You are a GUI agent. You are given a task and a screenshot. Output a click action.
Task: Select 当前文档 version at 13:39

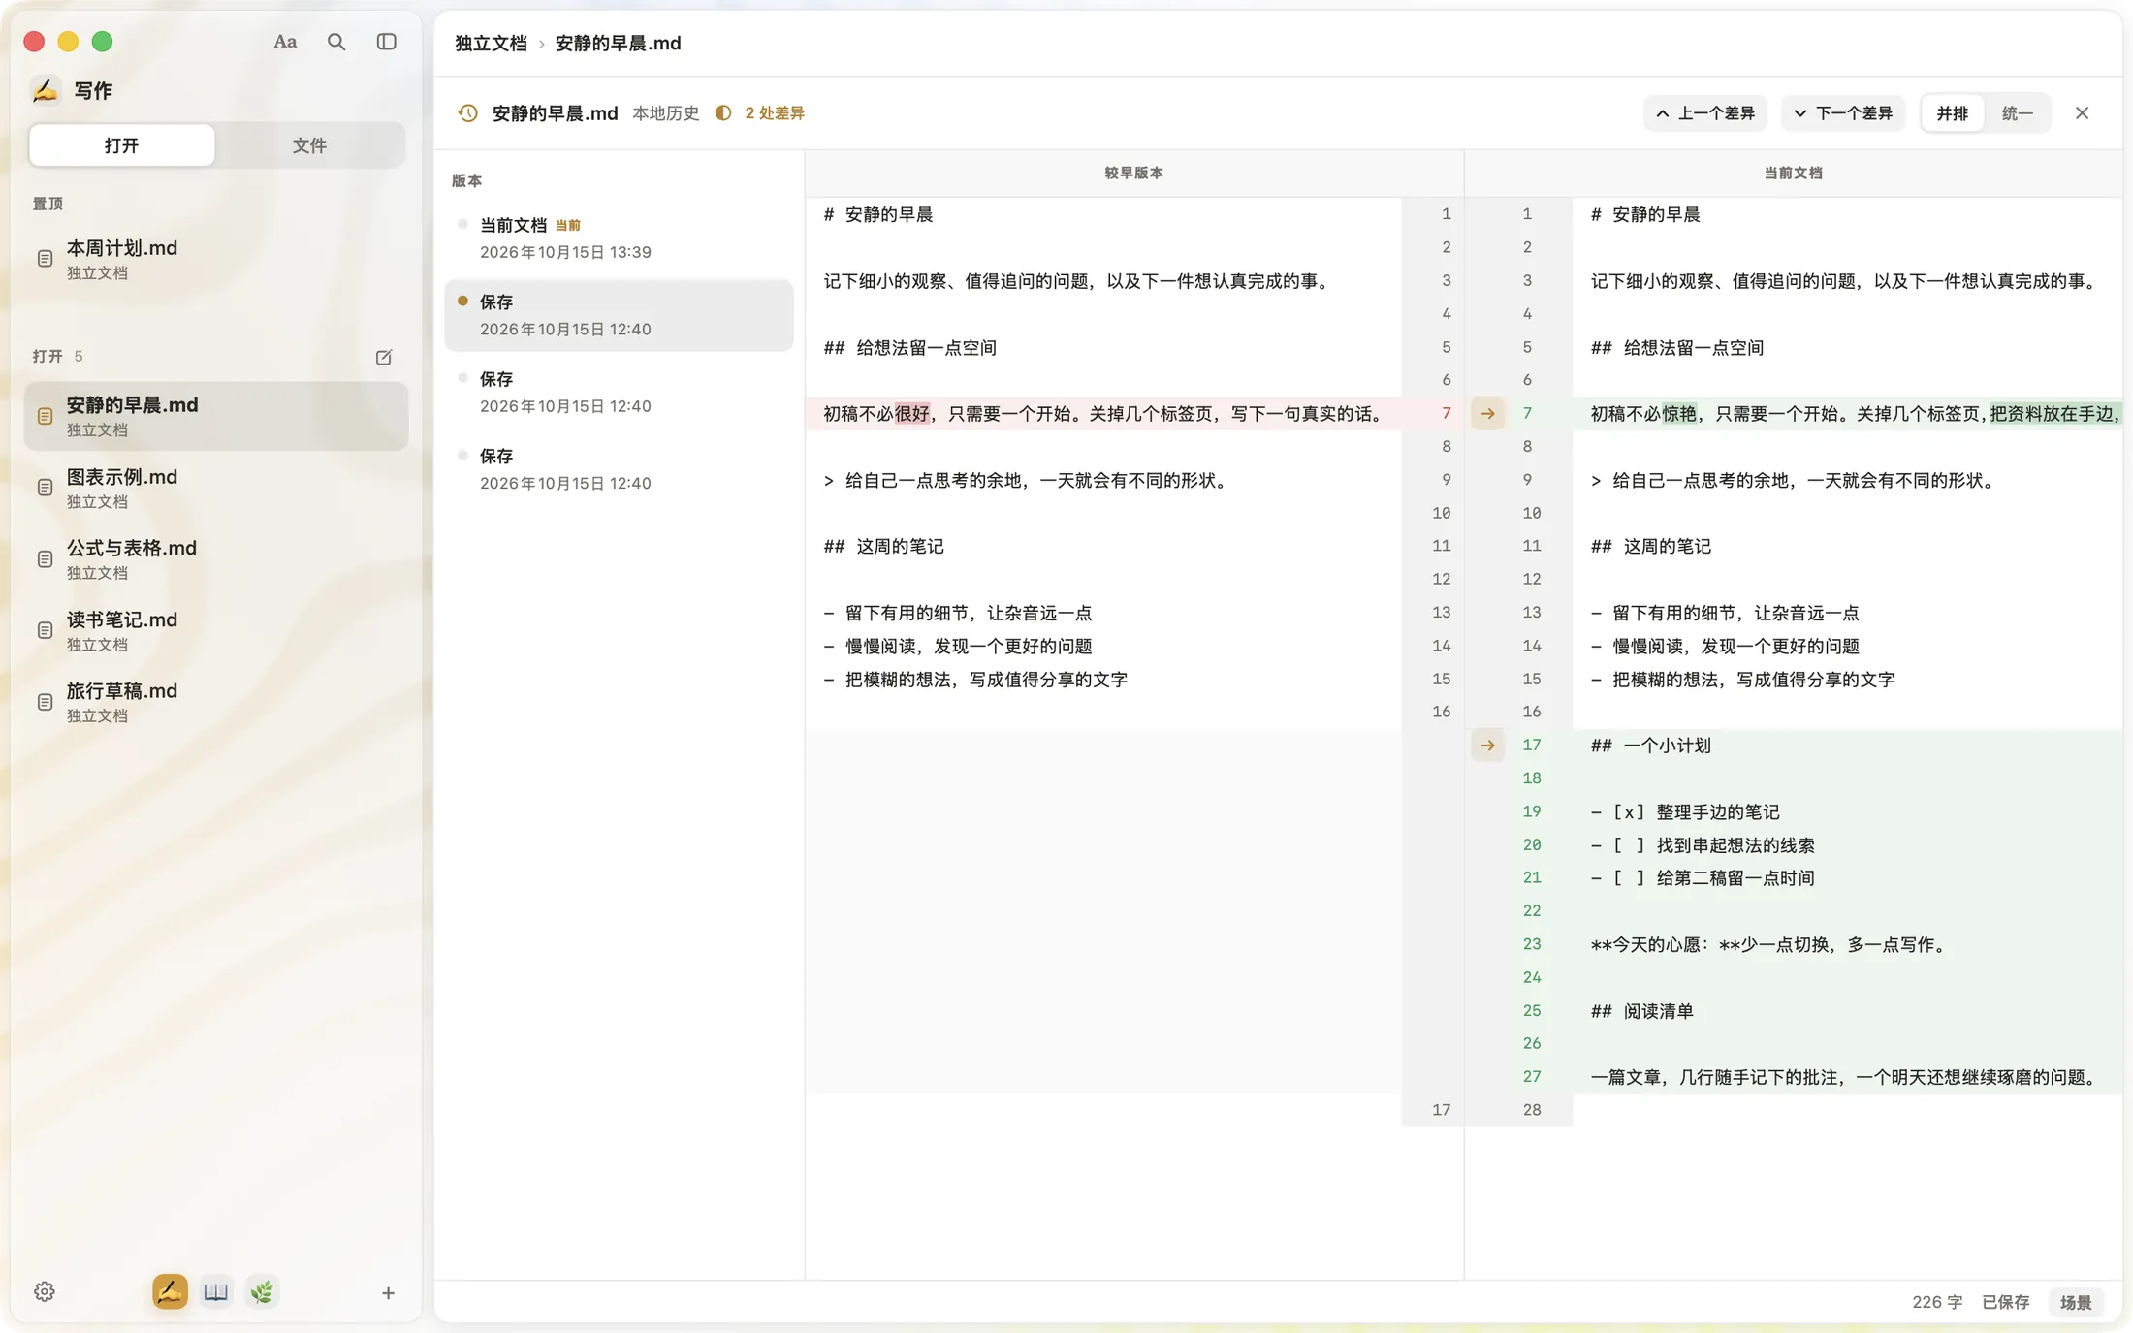click(619, 238)
